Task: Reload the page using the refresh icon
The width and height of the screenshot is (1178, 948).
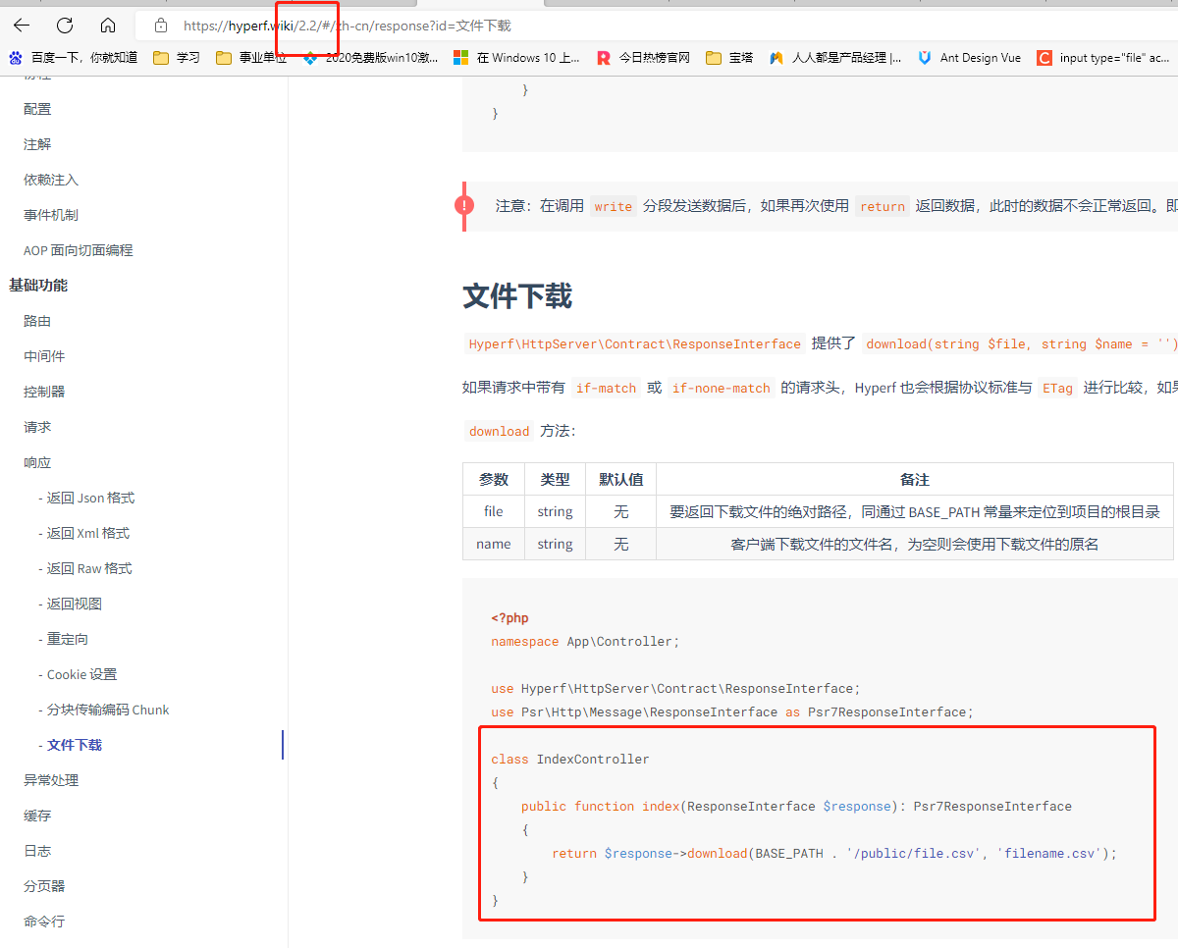Action: (65, 26)
